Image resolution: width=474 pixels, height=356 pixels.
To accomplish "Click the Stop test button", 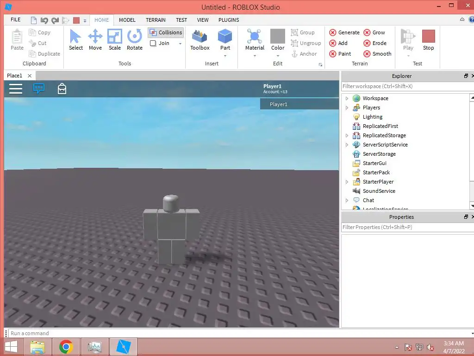I will [428, 40].
